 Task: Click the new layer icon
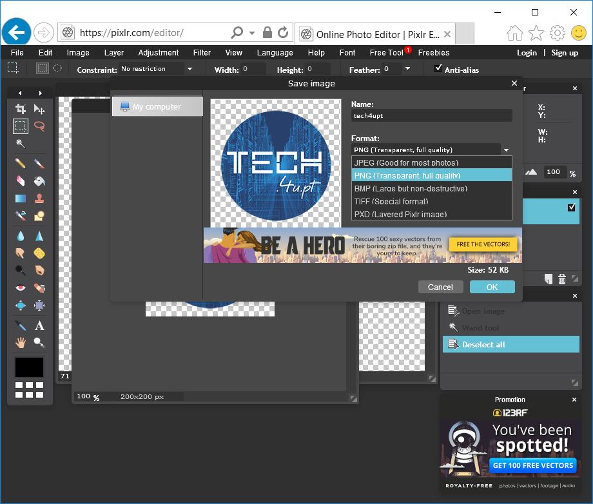tap(549, 279)
